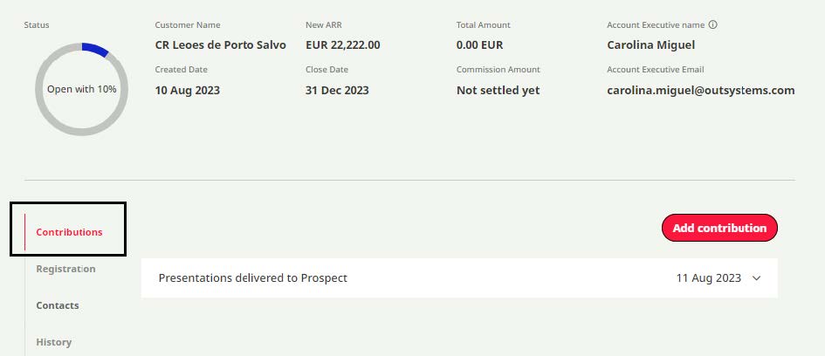
Task: Click the blue progress segment of status ring
Action: [x=94, y=50]
